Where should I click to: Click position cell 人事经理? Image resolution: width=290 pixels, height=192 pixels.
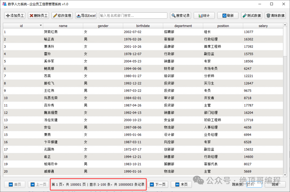click(223, 127)
